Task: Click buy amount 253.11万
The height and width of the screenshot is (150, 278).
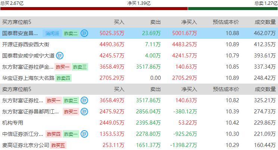Action: [113, 145]
